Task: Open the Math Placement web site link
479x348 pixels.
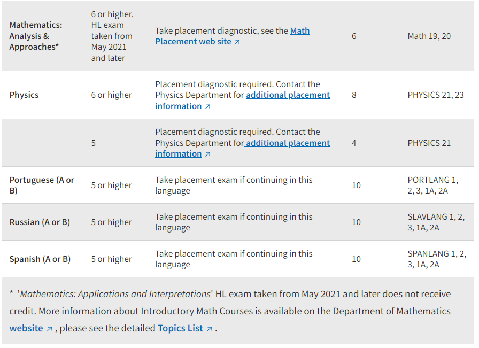Action: pyautogui.click(x=232, y=36)
